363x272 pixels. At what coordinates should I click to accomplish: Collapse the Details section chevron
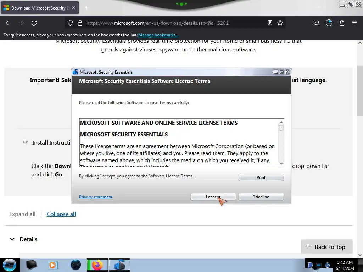[x=12, y=239]
